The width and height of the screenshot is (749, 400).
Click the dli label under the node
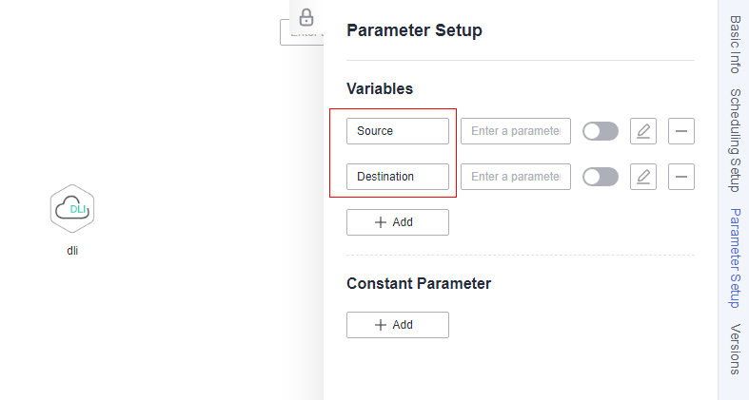click(72, 251)
